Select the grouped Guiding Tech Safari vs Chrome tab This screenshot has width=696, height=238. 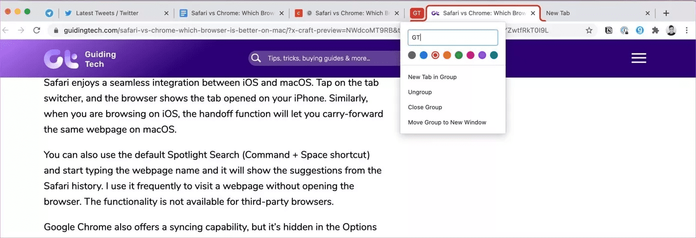(483, 13)
